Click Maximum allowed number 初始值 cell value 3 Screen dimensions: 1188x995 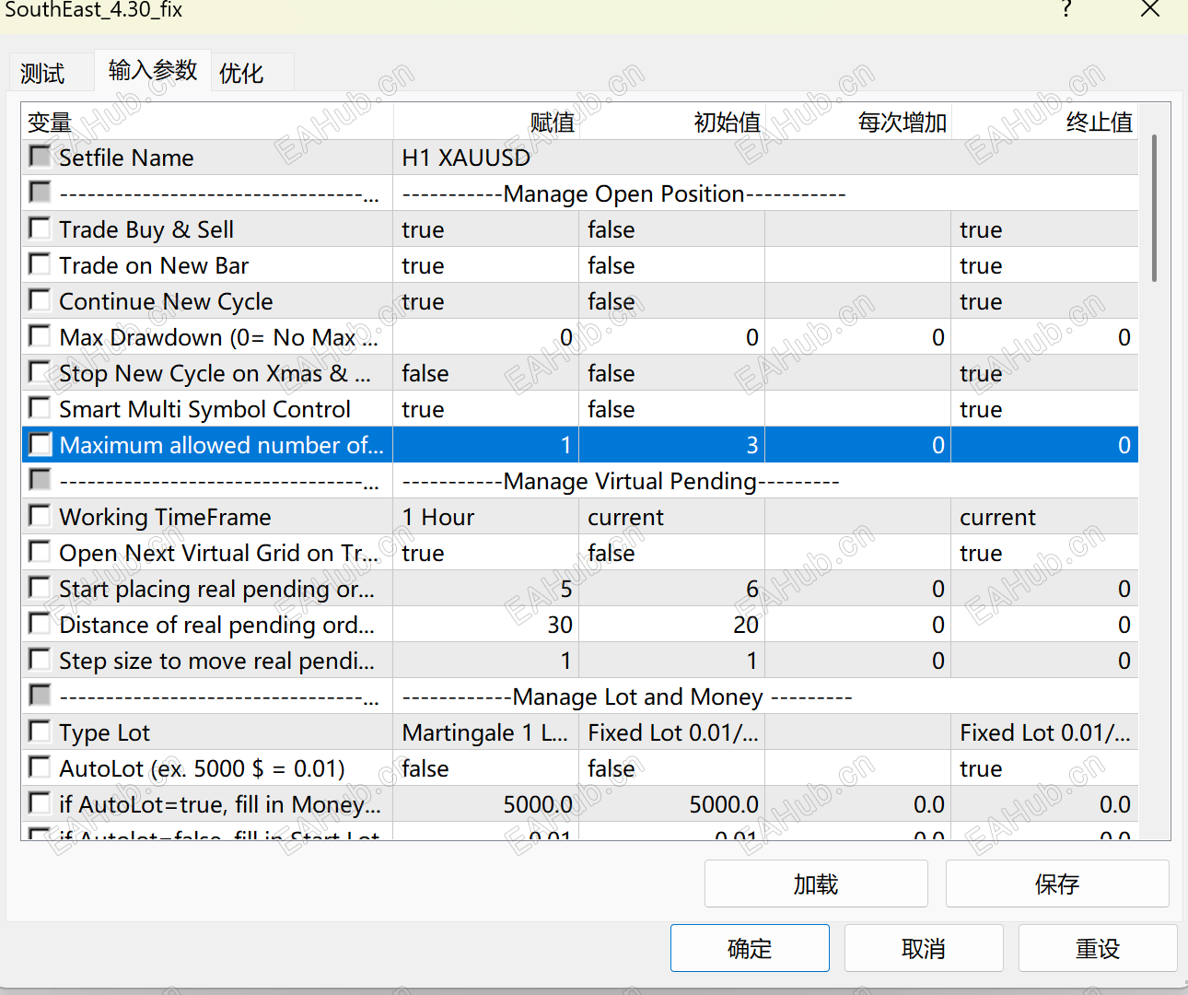pyautogui.click(x=672, y=445)
